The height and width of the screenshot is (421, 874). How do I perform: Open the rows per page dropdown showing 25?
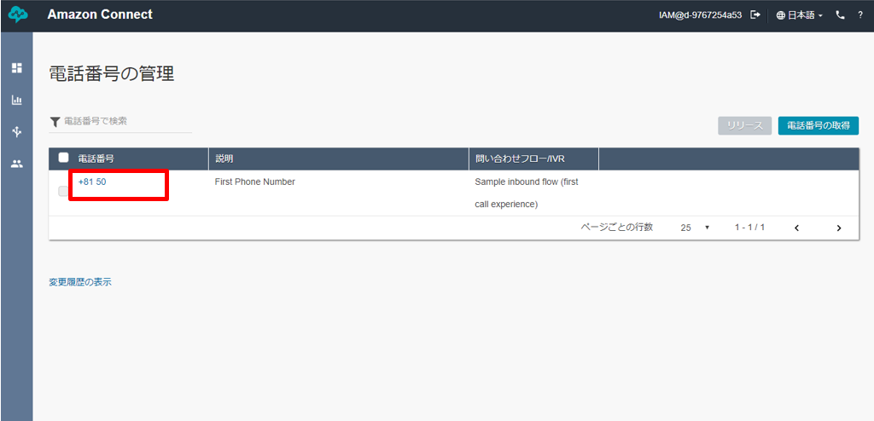click(695, 228)
